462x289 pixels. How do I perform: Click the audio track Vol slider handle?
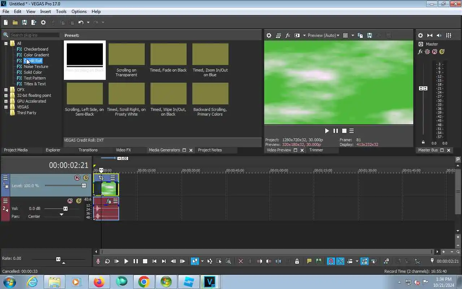[x=65, y=209]
